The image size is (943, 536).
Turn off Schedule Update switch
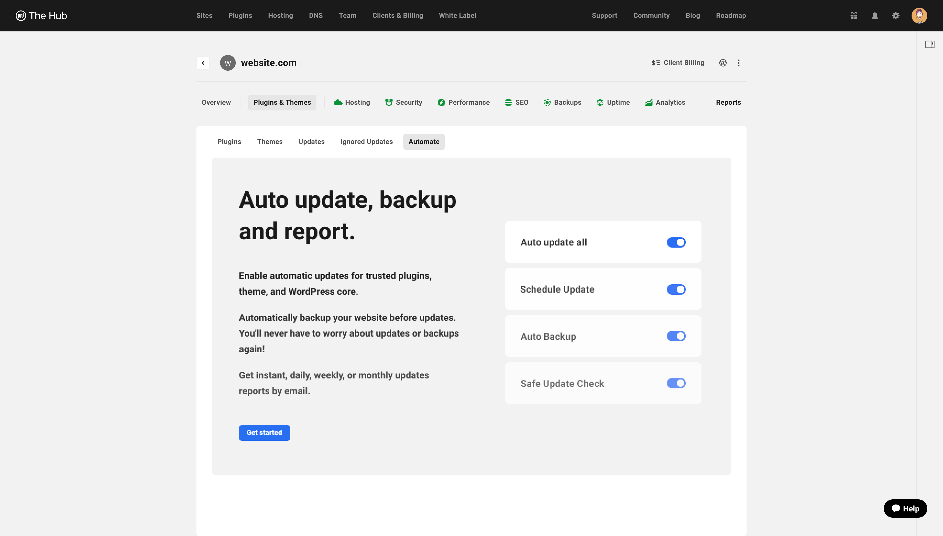676,289
